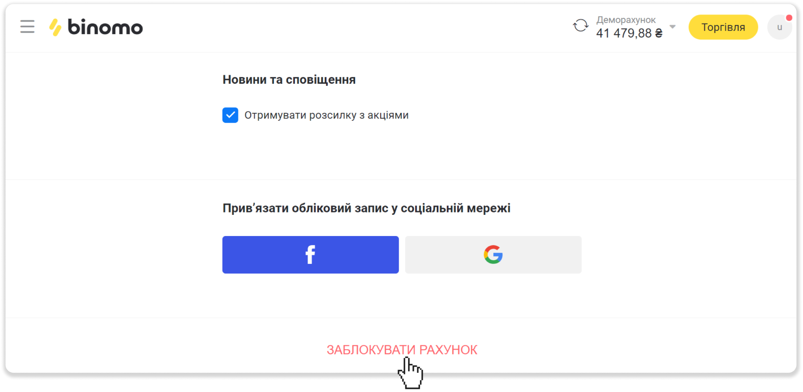Image resolution: width=803 pixels, height=392 pixels.
Task: Click Прив'язати обліковий запис heading
Action: 366,208
